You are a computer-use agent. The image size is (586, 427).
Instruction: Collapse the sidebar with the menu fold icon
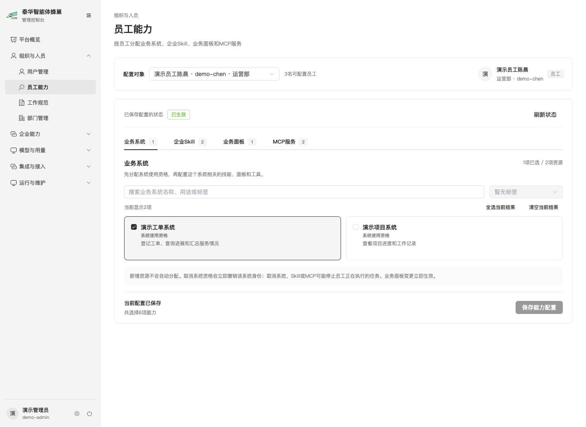(x=89, y=15)
